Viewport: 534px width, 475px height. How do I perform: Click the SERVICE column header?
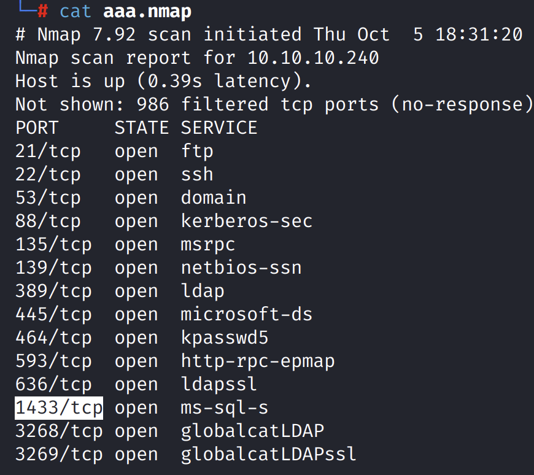[x=219, y=128]
